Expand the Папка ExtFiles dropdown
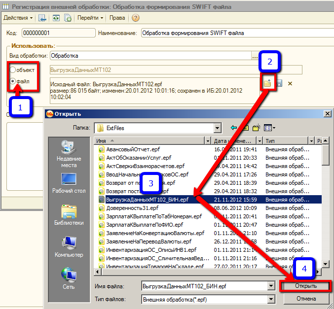This screenshot has height=309, width=334. (217, 128)
